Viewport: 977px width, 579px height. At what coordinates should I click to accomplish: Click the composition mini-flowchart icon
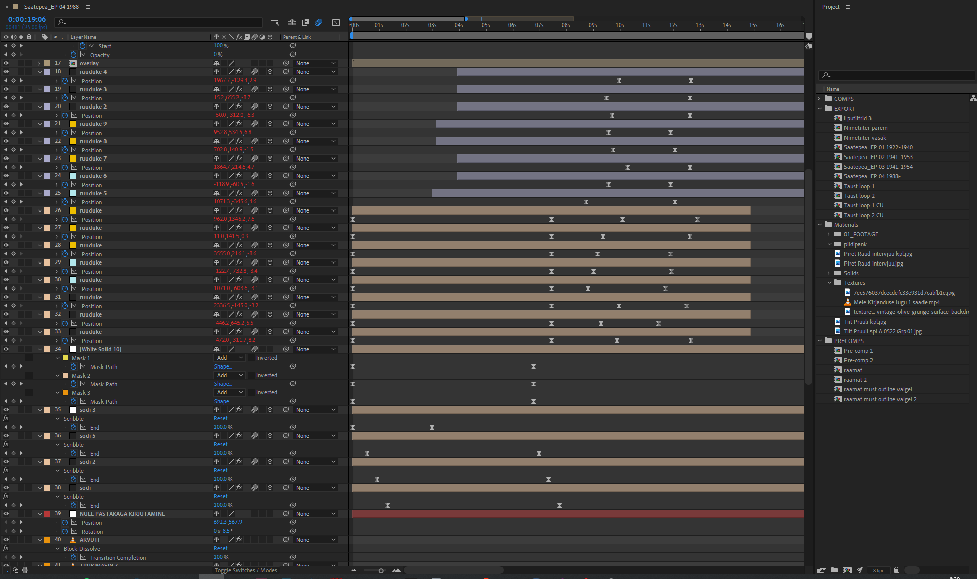[275, 22]
